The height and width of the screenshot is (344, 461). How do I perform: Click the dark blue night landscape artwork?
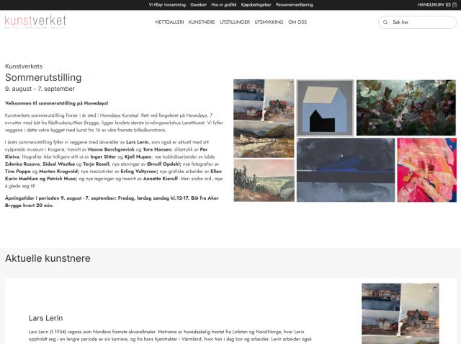(x=346, y=170)
